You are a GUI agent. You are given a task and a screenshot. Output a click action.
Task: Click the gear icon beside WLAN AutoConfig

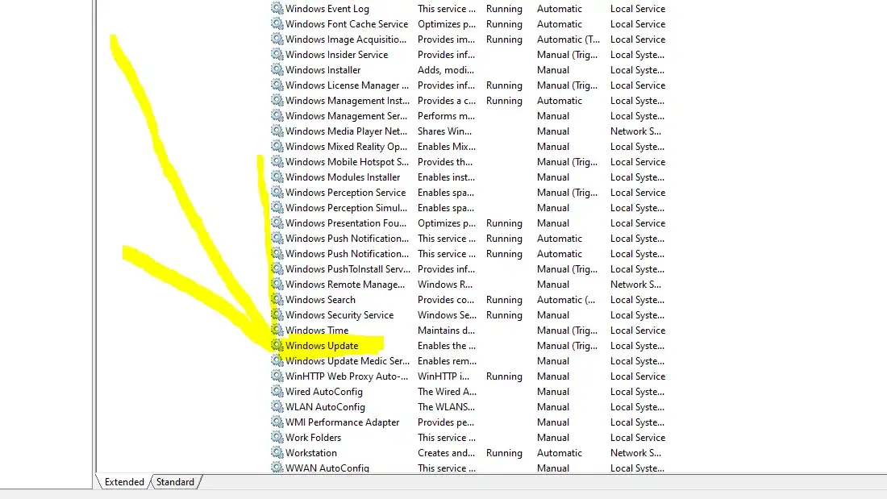(277, 406)
